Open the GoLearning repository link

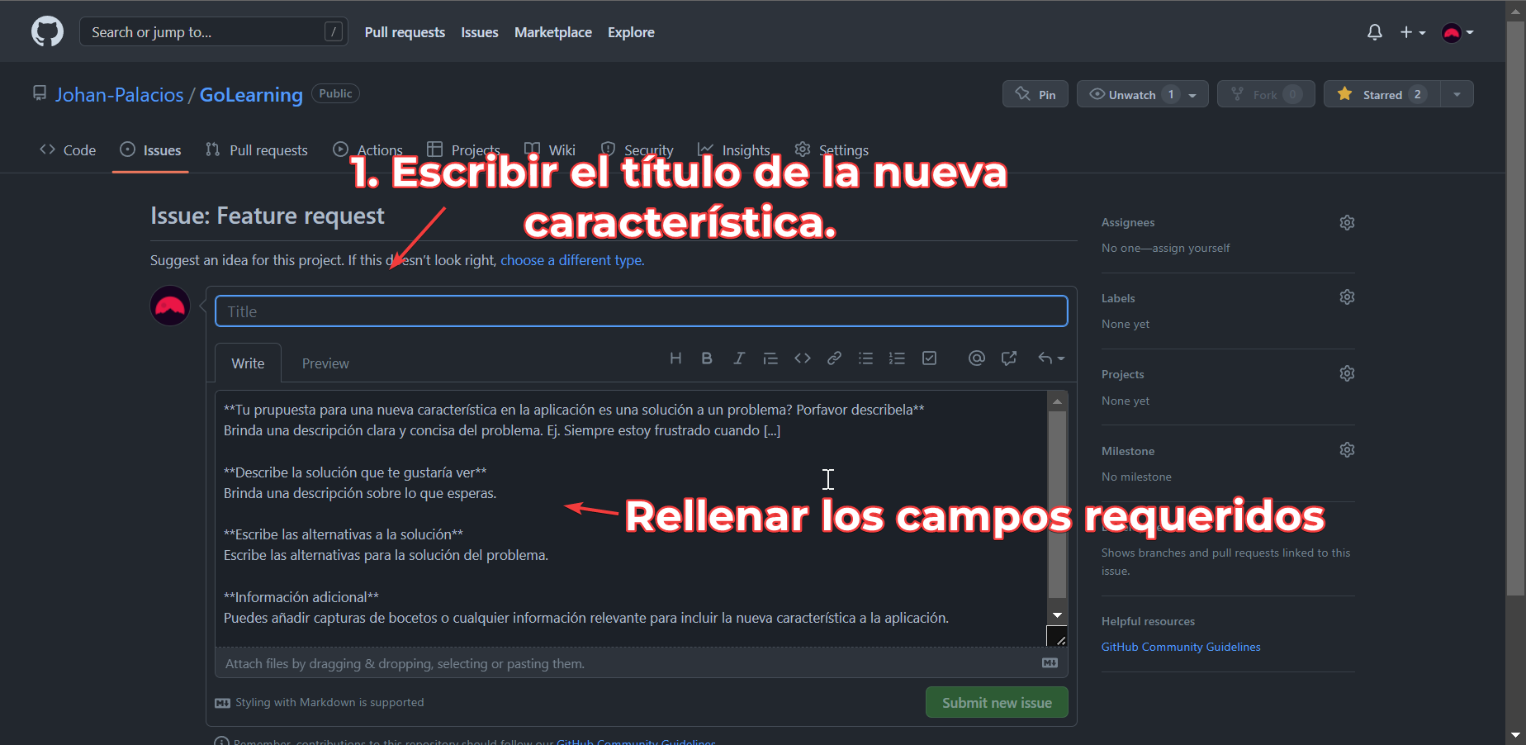pos(251,95)
